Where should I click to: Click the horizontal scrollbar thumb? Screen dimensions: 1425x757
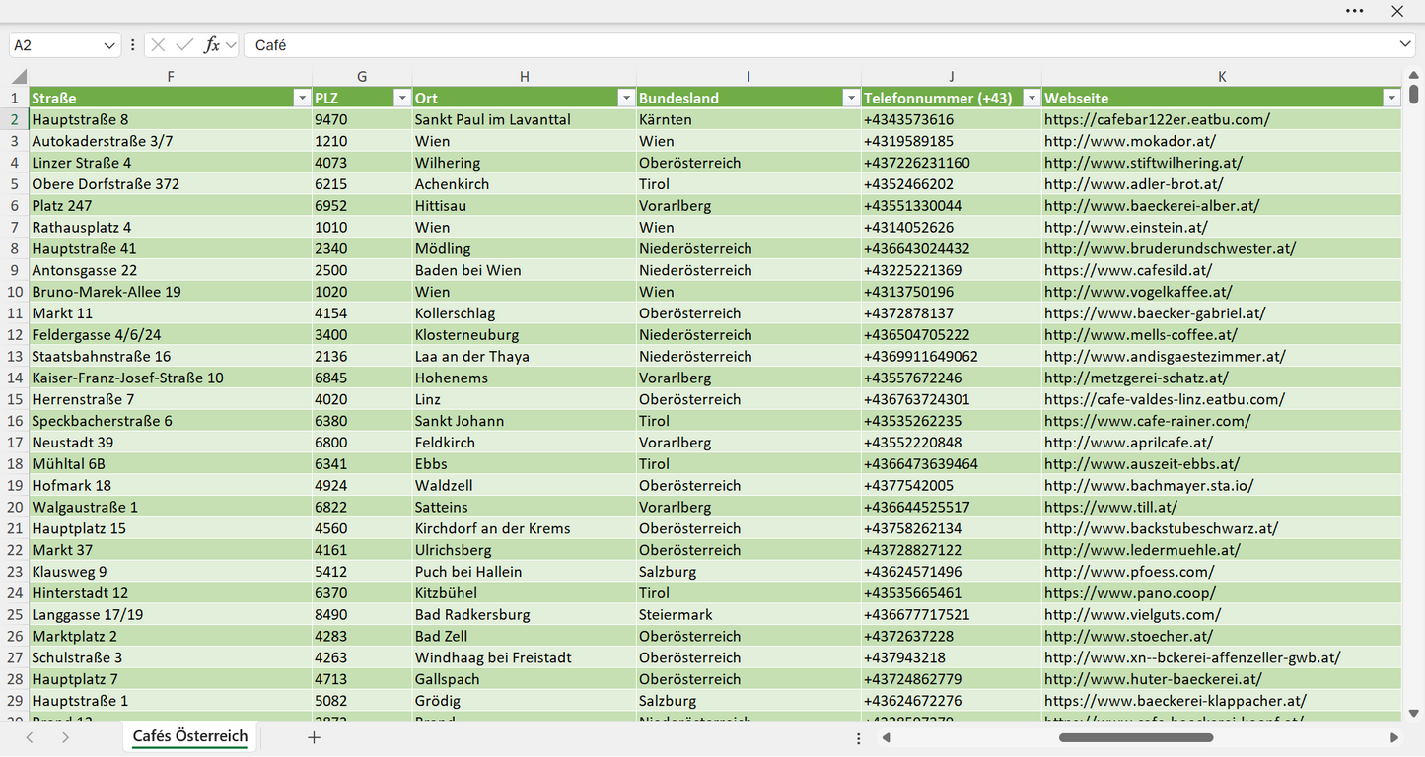coord(1136,737)
